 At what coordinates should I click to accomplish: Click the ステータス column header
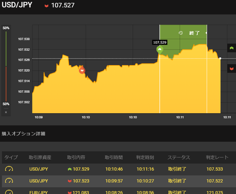(x=179, y=157)
